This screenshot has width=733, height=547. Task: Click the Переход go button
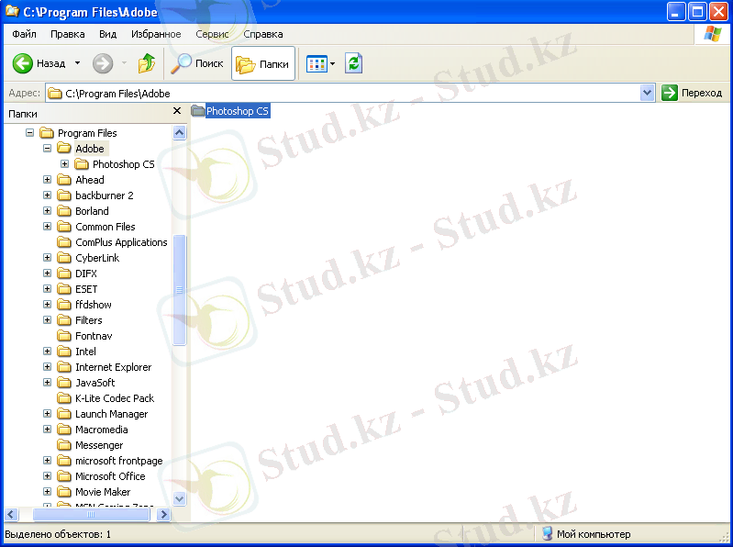click(692, 93)
